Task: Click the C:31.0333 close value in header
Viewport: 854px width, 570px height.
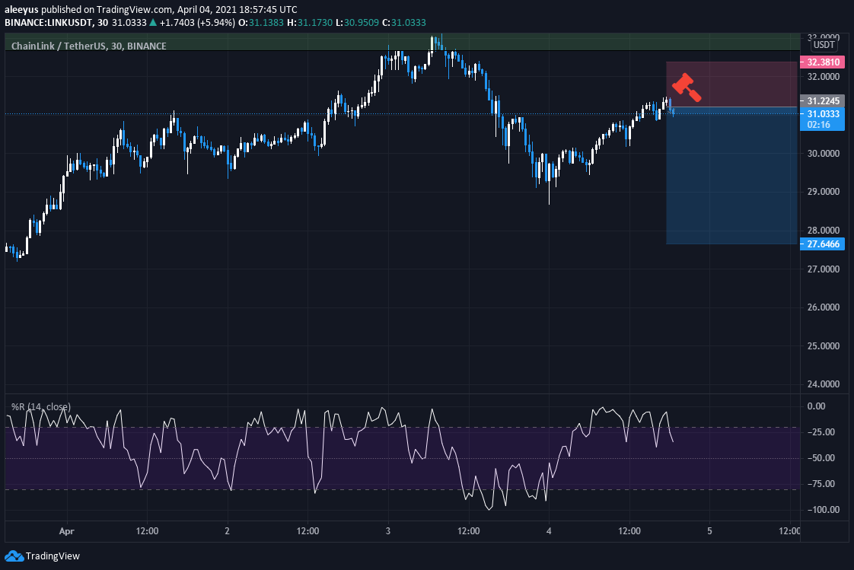Action: [404, 22]
